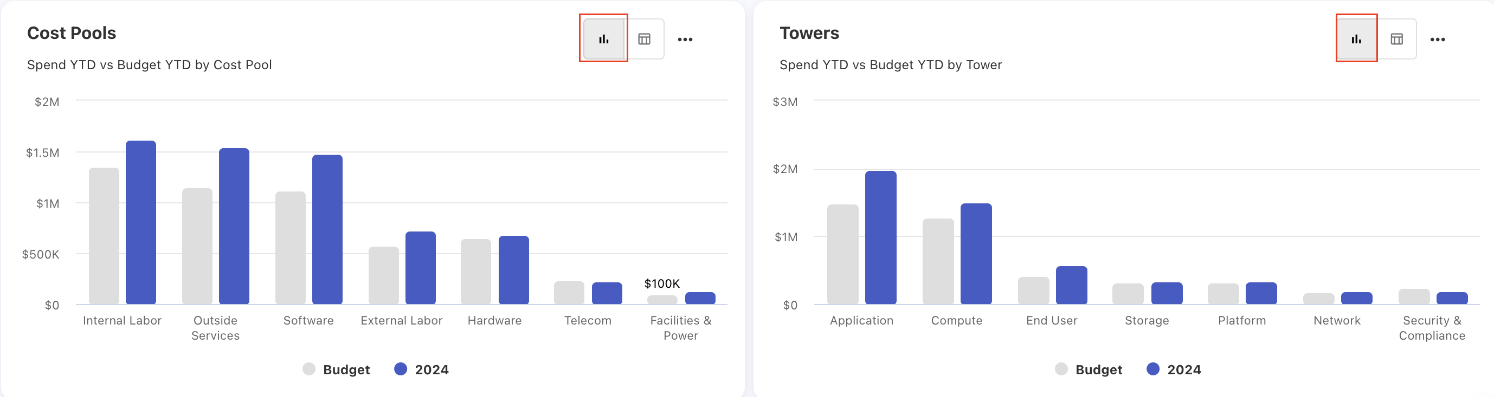The width and height of the screenshot is (1494, 397).
Task: Select the Compute tower budget bar
Action: coord(938,261)
